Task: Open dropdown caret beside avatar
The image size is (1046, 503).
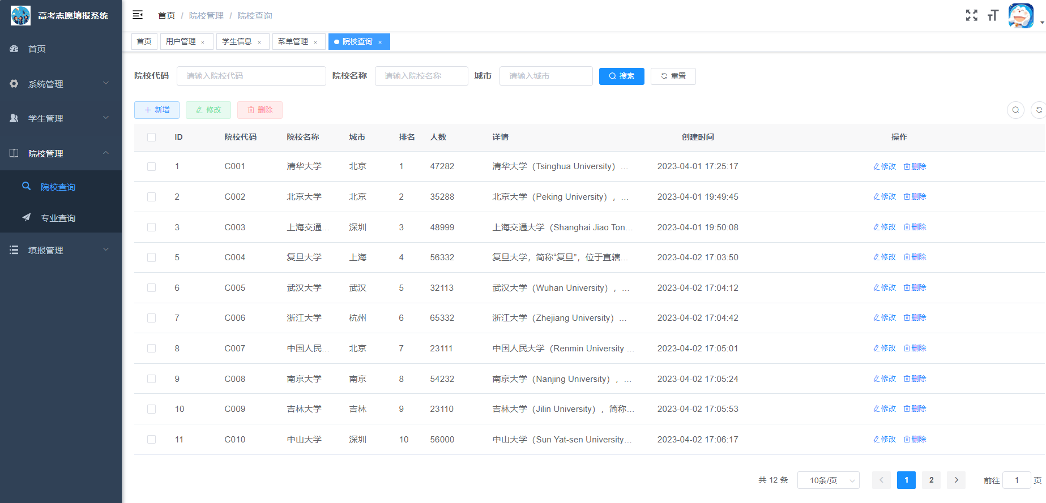Action: (x=1042, y=23)
